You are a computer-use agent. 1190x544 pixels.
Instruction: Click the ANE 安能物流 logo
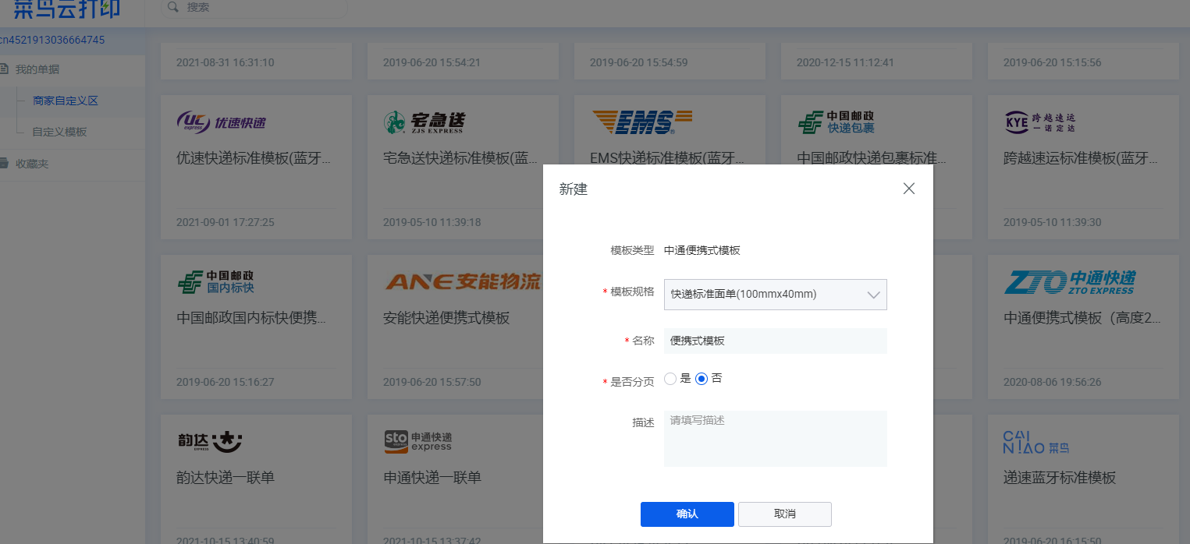click(x=463, y=281)
